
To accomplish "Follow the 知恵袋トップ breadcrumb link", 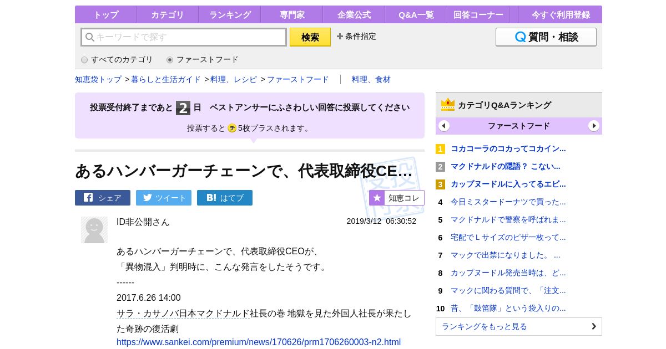I will point(98,79).
